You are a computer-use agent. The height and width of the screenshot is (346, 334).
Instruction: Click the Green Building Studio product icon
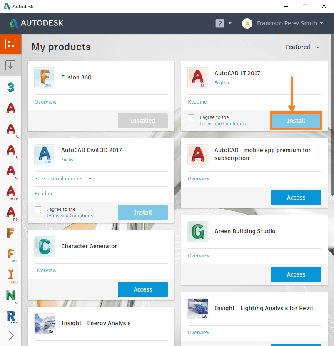198,232
